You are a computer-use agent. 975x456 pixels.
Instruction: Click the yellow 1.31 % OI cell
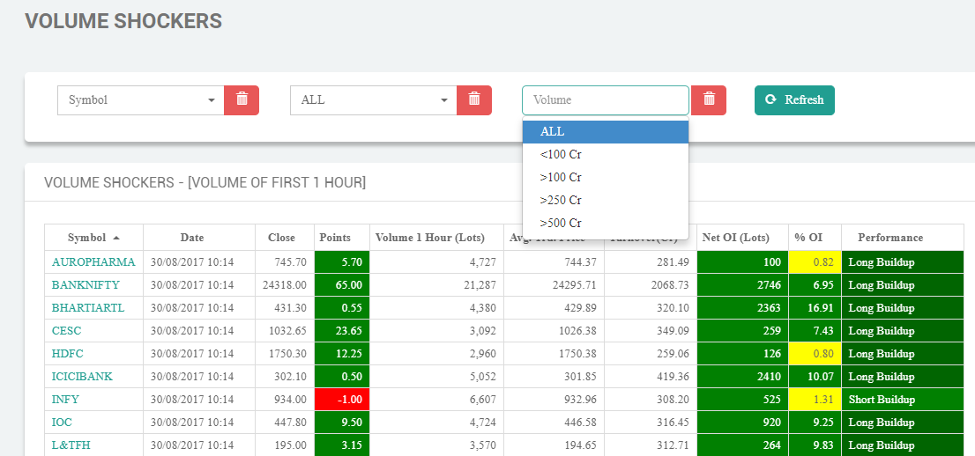815,400
